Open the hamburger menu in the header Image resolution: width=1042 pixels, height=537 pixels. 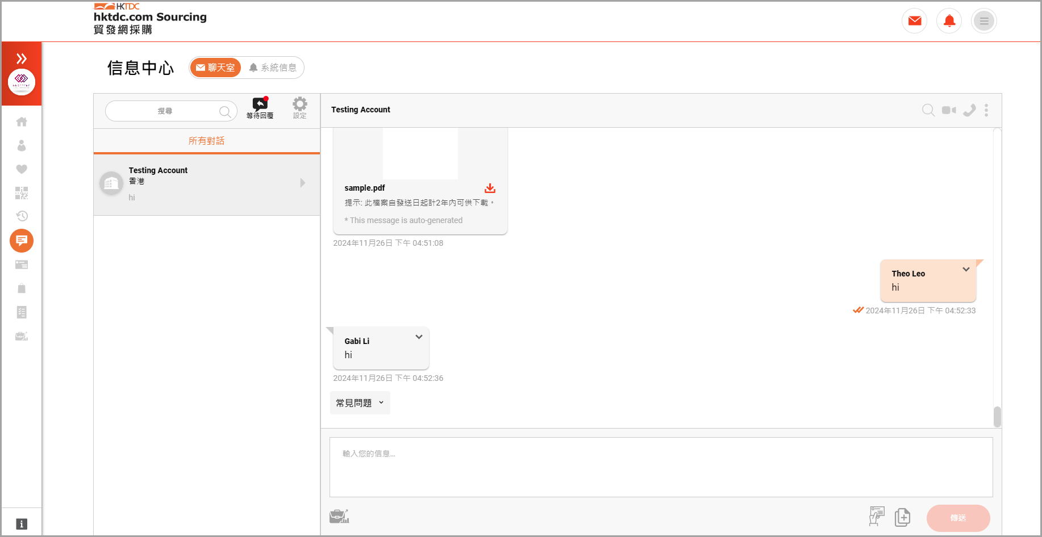click(984, 21)
